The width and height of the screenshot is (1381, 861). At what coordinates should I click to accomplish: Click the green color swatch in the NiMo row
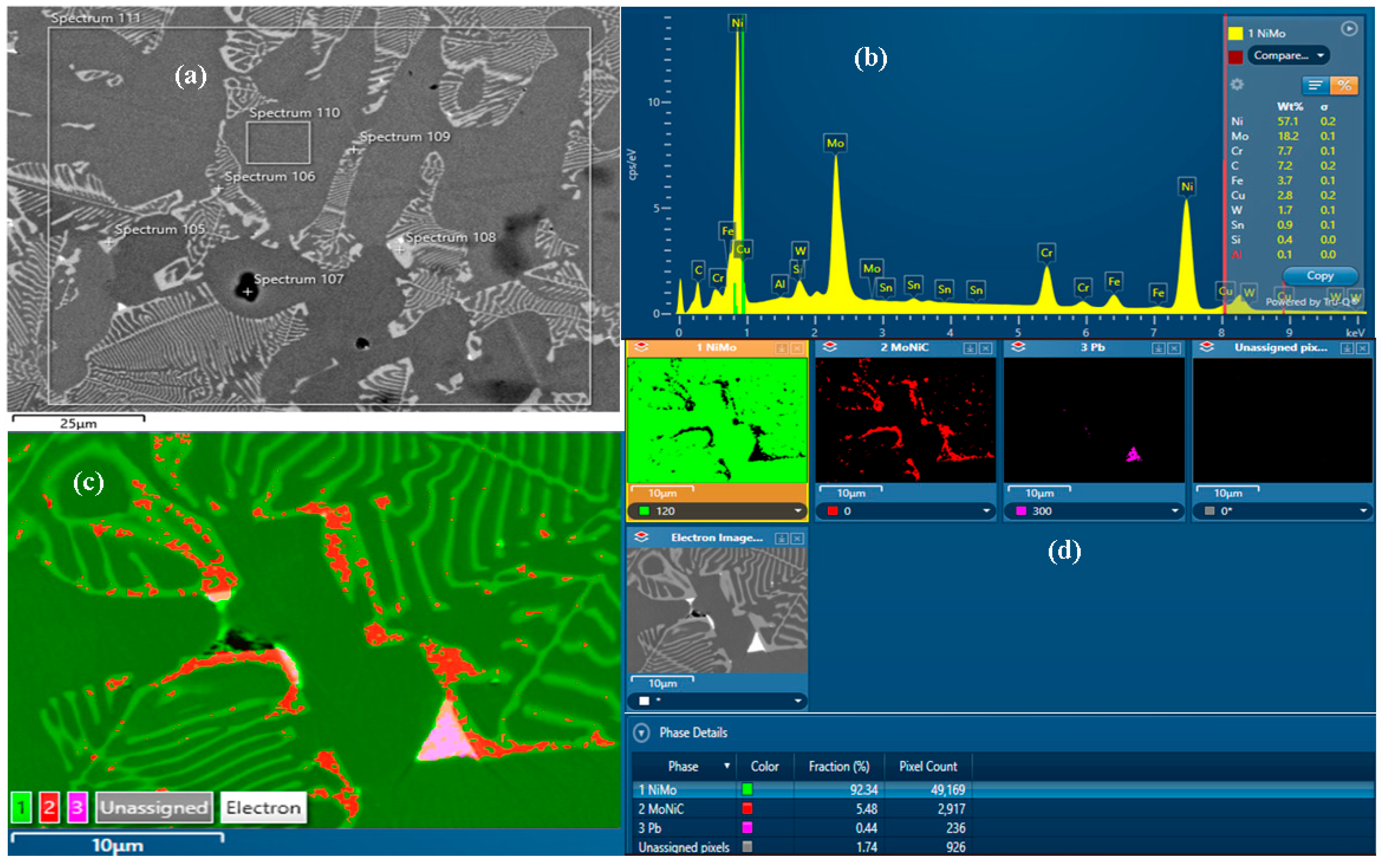(747, 789)
